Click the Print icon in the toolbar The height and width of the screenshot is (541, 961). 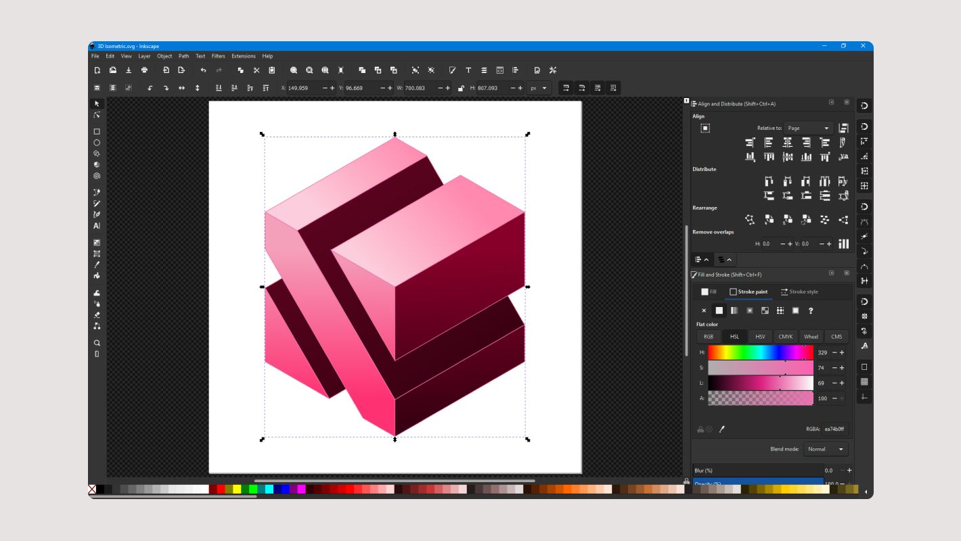click(x=144, y=70)
